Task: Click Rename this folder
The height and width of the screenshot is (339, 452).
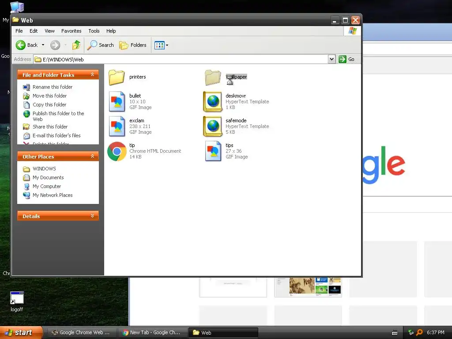Action: point(53,87)
